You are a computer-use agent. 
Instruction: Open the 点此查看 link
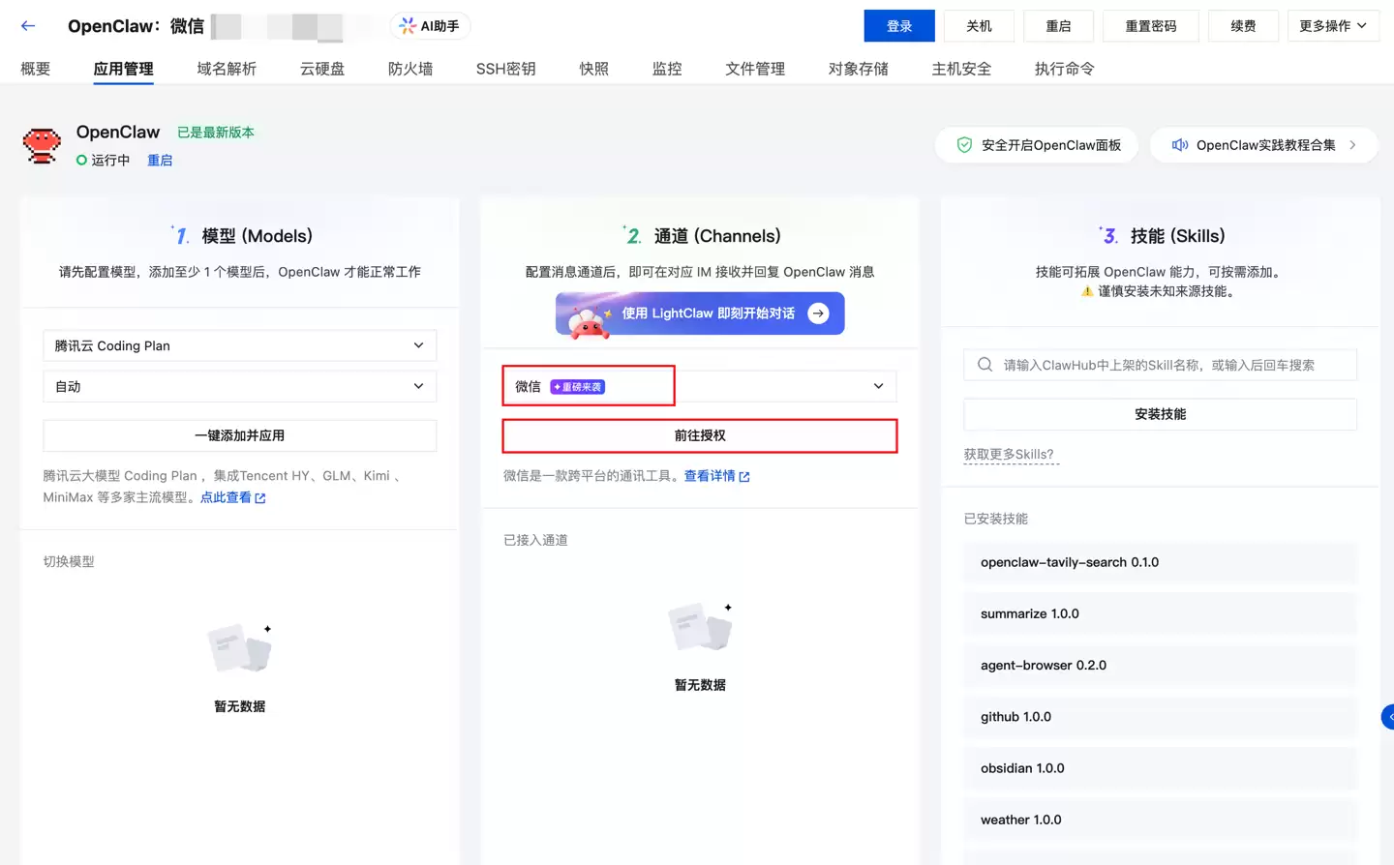click(225, 498)
